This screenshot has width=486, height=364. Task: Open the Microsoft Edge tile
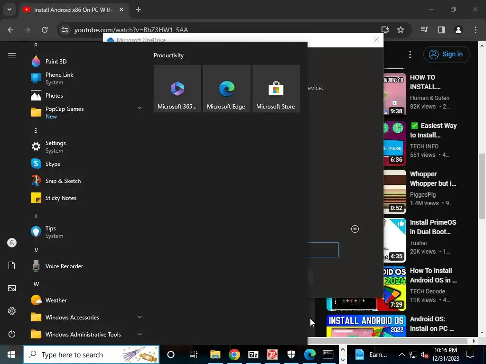[x=226, y=89]
